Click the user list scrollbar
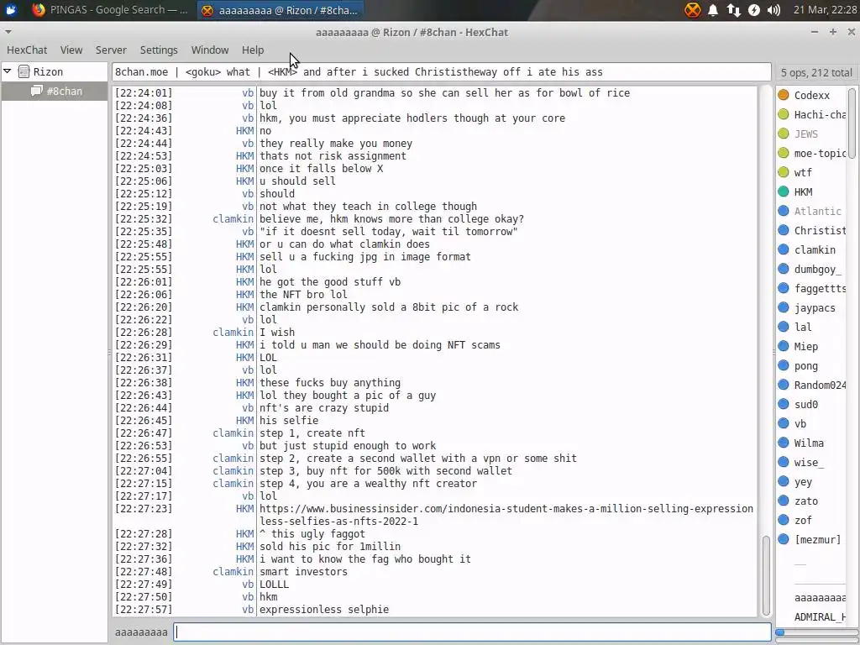This screenshot has height=645, width=860. click(852, 123)
